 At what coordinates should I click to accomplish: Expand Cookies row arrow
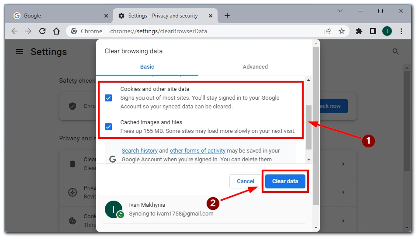[343, 221]
